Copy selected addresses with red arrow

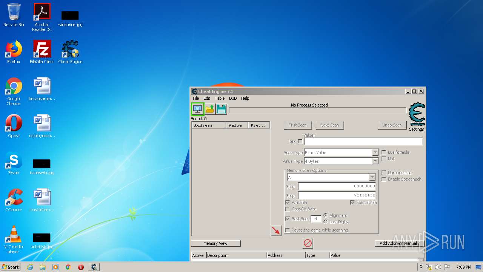[x=276, y=230]
